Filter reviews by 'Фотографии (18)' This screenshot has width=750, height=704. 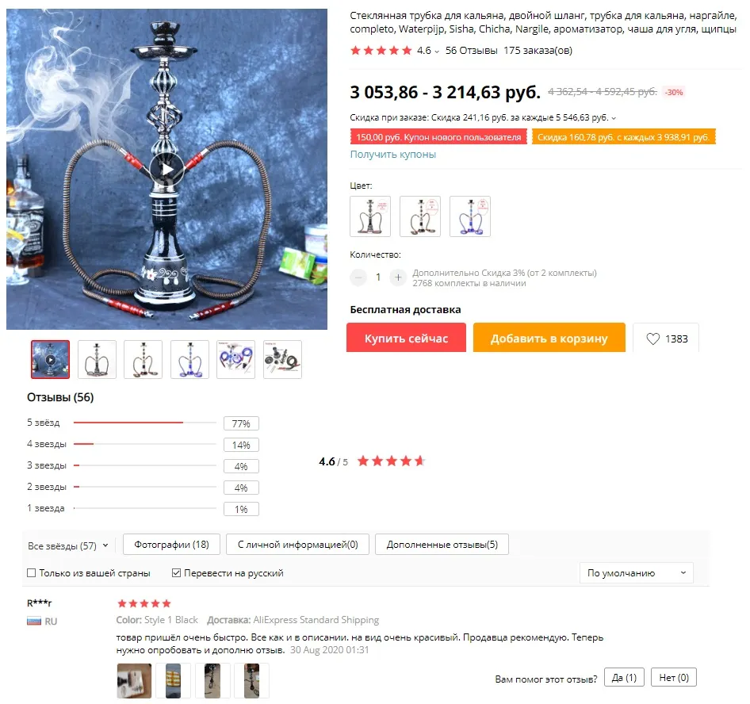pos(171,545)
